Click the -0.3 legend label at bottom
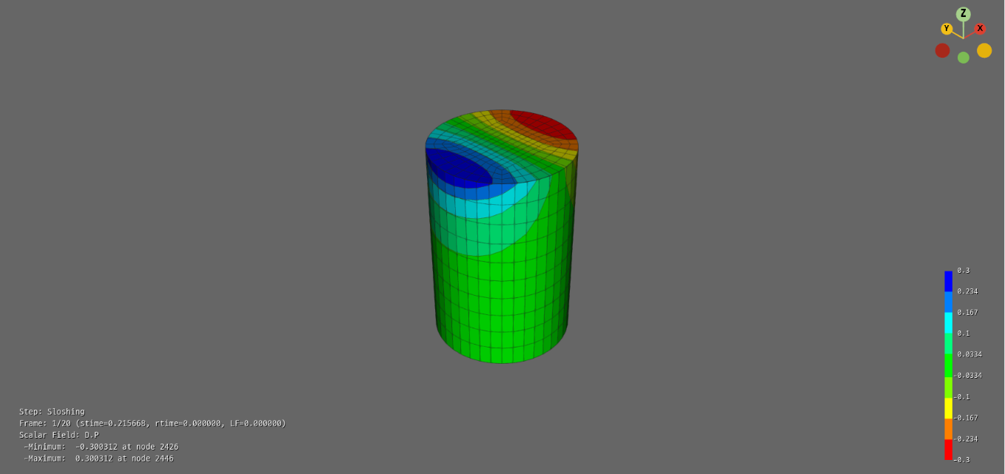1005x474 pixels. [961, 460]
